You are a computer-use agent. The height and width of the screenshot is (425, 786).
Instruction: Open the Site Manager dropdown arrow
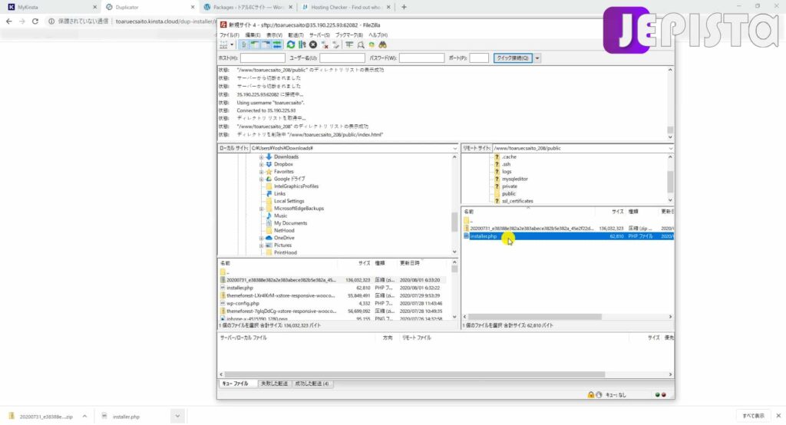click(232, 45)
